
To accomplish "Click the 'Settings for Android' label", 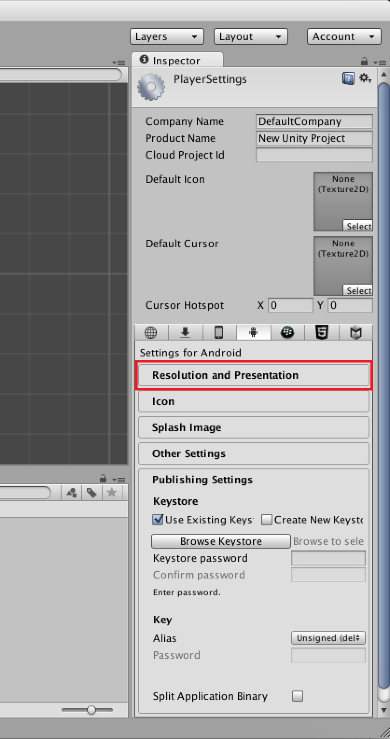I will pyautogui.click(x=190, y=353).
